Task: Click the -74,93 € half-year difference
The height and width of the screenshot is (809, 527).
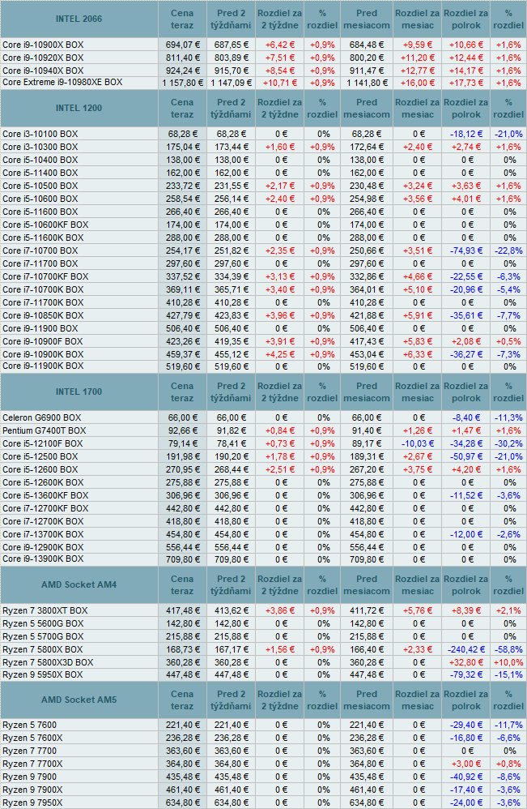Action: [x=465, y=250]
